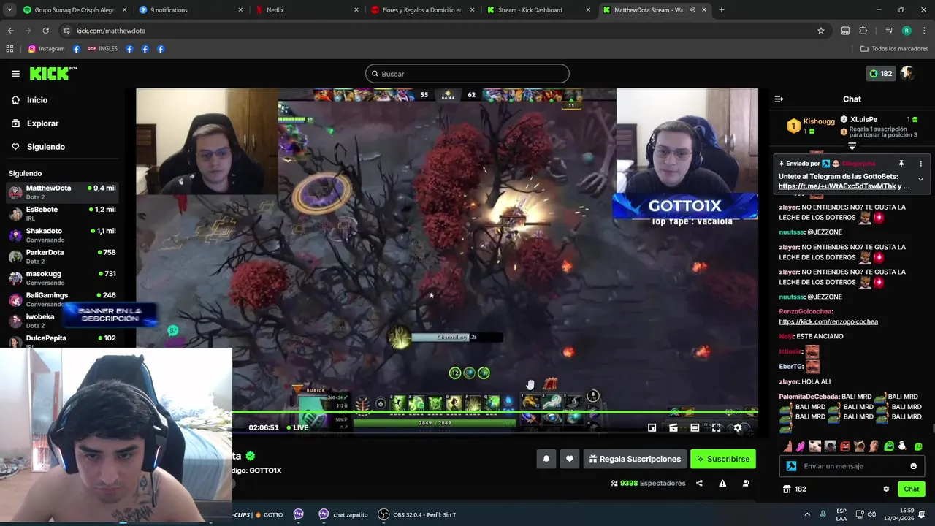Toggle theater mode on the player
Screen dimensions: 935x526
(695, 428)
